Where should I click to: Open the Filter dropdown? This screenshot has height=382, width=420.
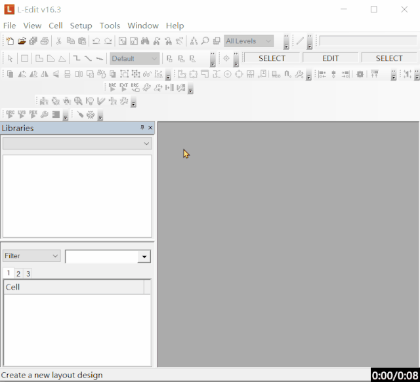coord(31,256)
